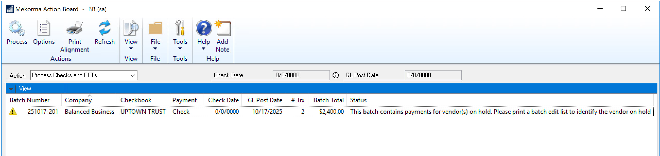Click the Process gears icon
660x156 pixels.
click(17, 28)
